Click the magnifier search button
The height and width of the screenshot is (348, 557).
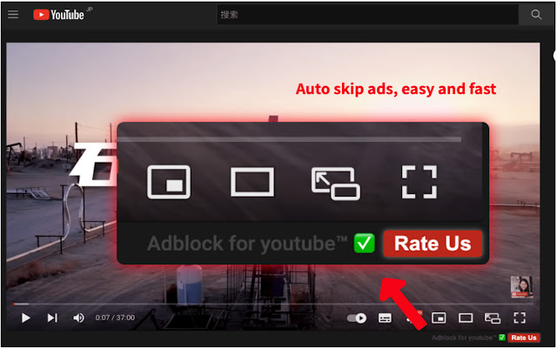pos(536,15)
